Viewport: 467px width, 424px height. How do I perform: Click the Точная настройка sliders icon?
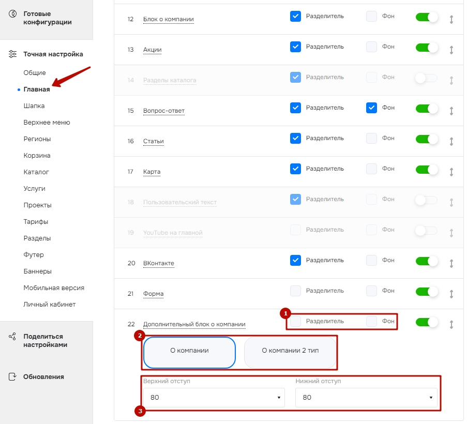point(12,54)
